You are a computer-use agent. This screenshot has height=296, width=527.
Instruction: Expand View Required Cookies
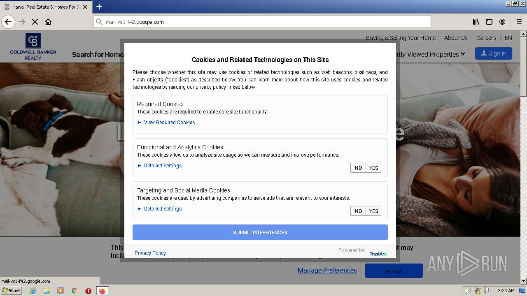[166, 123]
